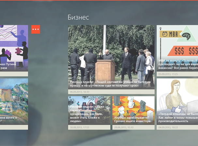The width and height of the screenshot is (198, 146).
Task: Open the Бизнес section heading
Action: tap(78, 17)
